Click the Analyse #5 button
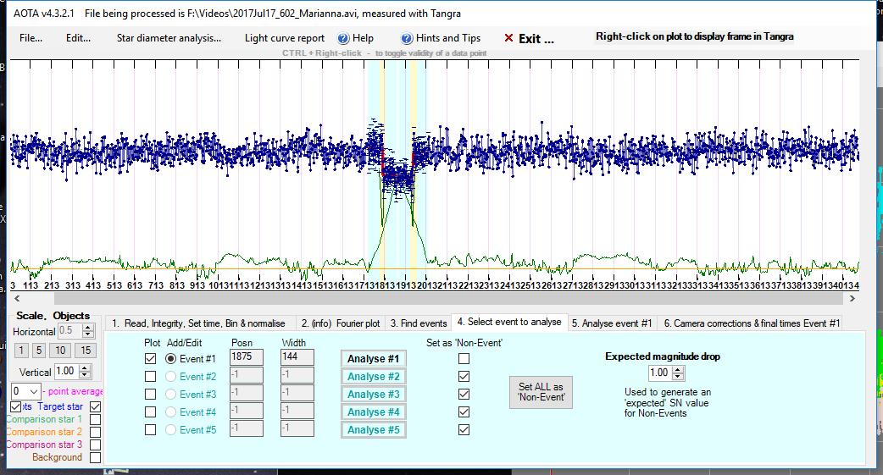This screenshot has height=475, width=883. (374, 430)
